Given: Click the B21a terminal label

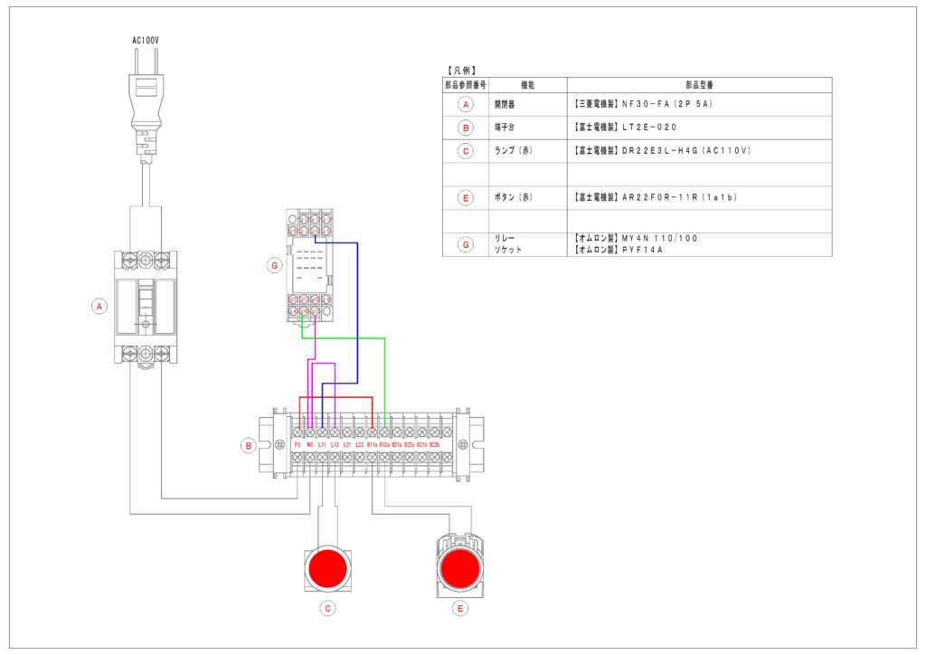Looking at the screenshot, I should 397,444.
